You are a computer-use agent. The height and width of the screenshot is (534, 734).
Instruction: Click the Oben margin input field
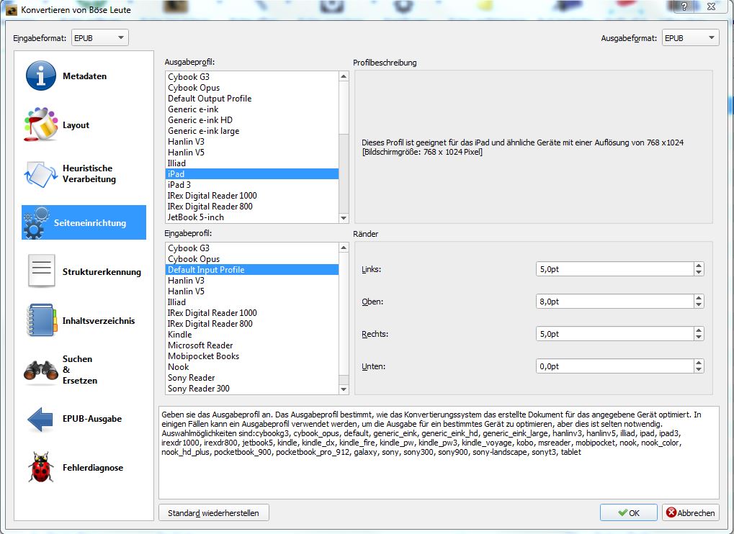(614, 302)
